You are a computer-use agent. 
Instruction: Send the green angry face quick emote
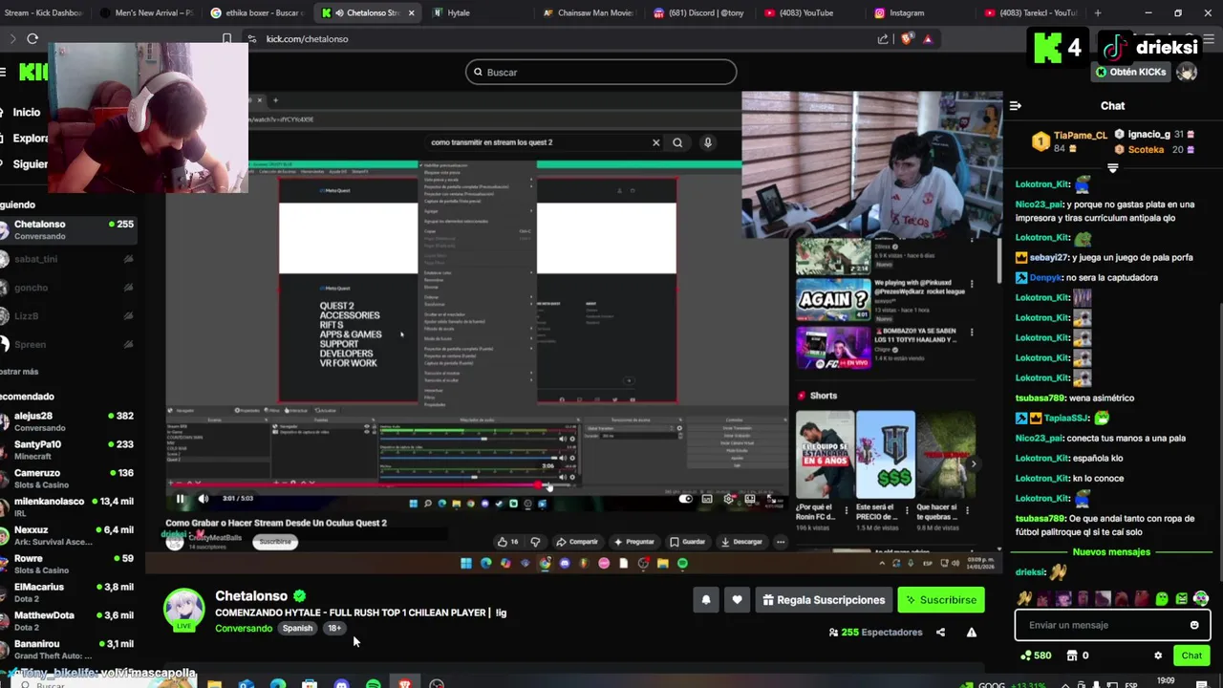1182,599
